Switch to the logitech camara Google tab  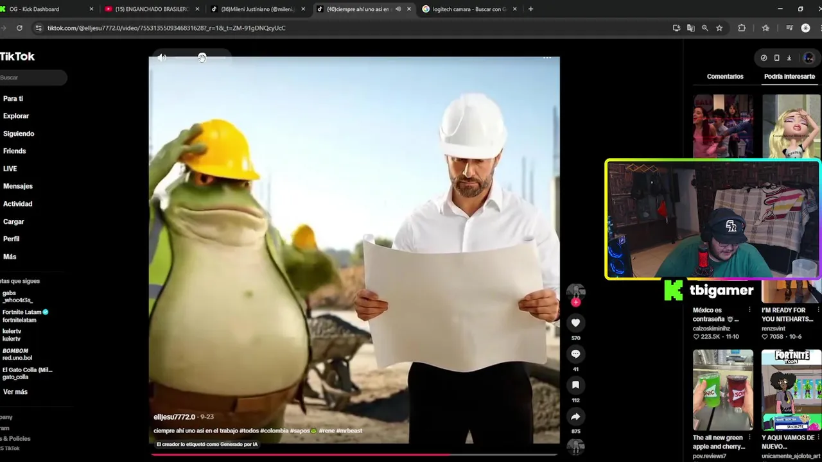point(470,9)
